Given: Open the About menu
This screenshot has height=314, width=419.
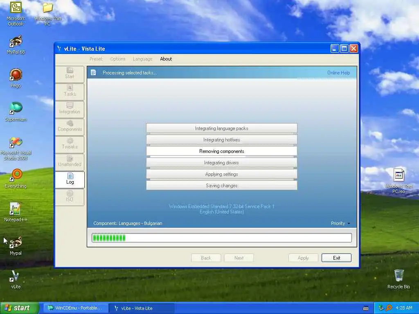Looking at the screenshot, I should [x=166, y=59].
